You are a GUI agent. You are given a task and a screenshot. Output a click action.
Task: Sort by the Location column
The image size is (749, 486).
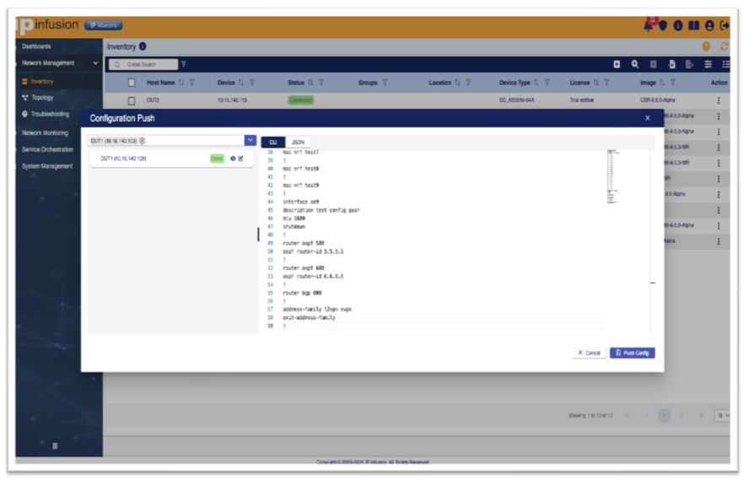pos(458,83)
